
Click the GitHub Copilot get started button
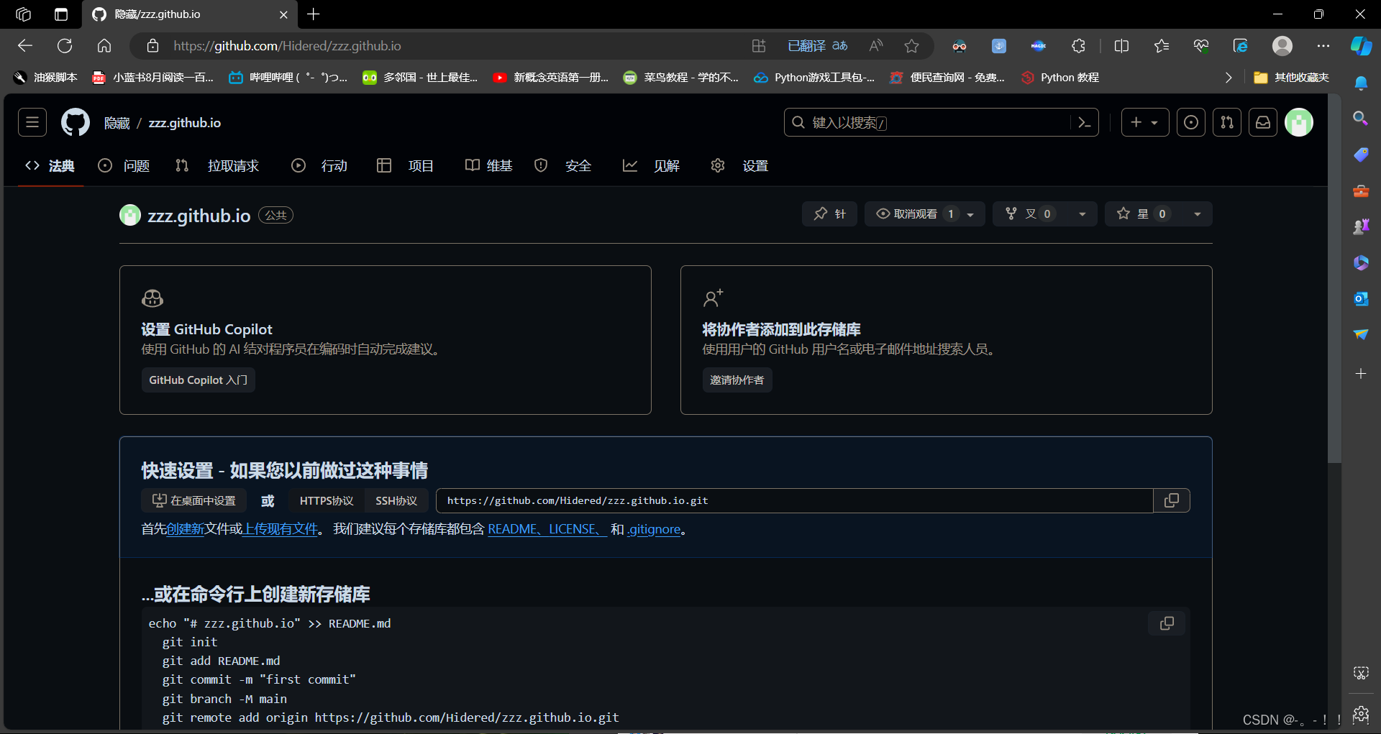[x=199, y=380]
